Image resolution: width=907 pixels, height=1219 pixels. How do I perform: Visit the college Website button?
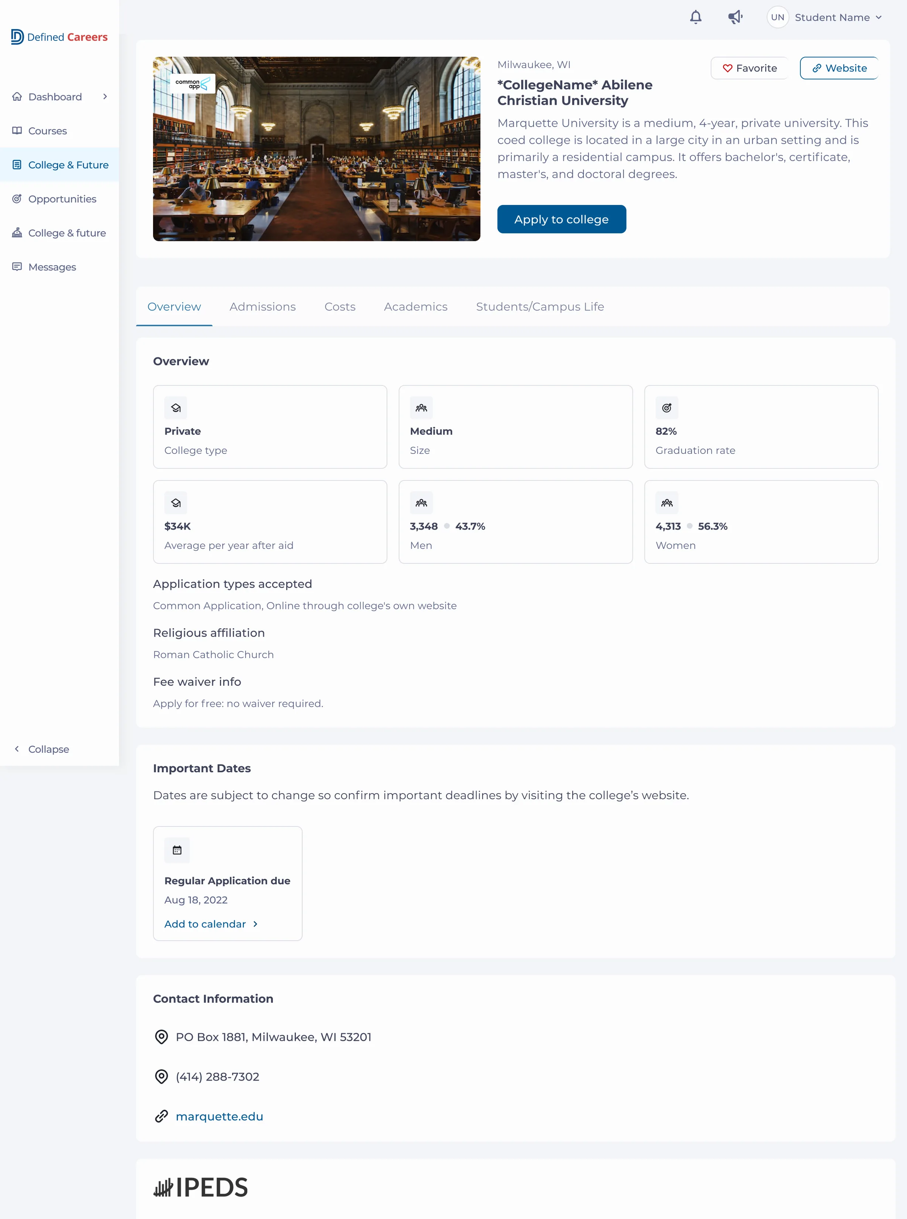(839, 68)
